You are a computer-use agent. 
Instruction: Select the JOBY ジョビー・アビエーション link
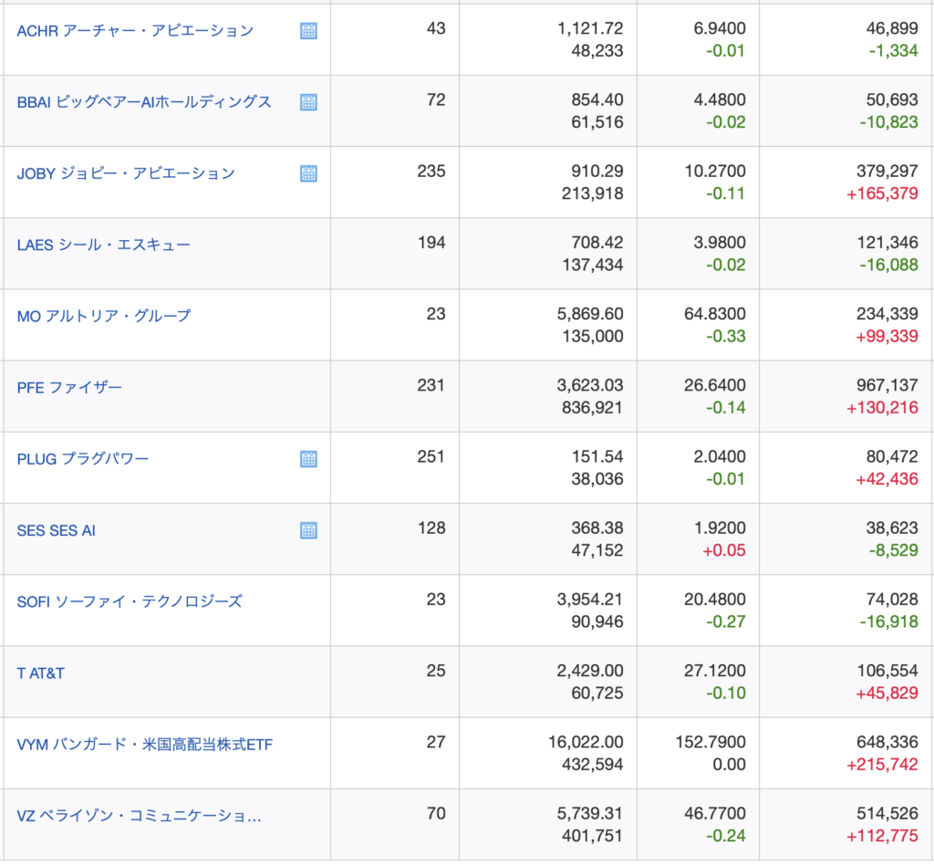[x=126, y=173]
